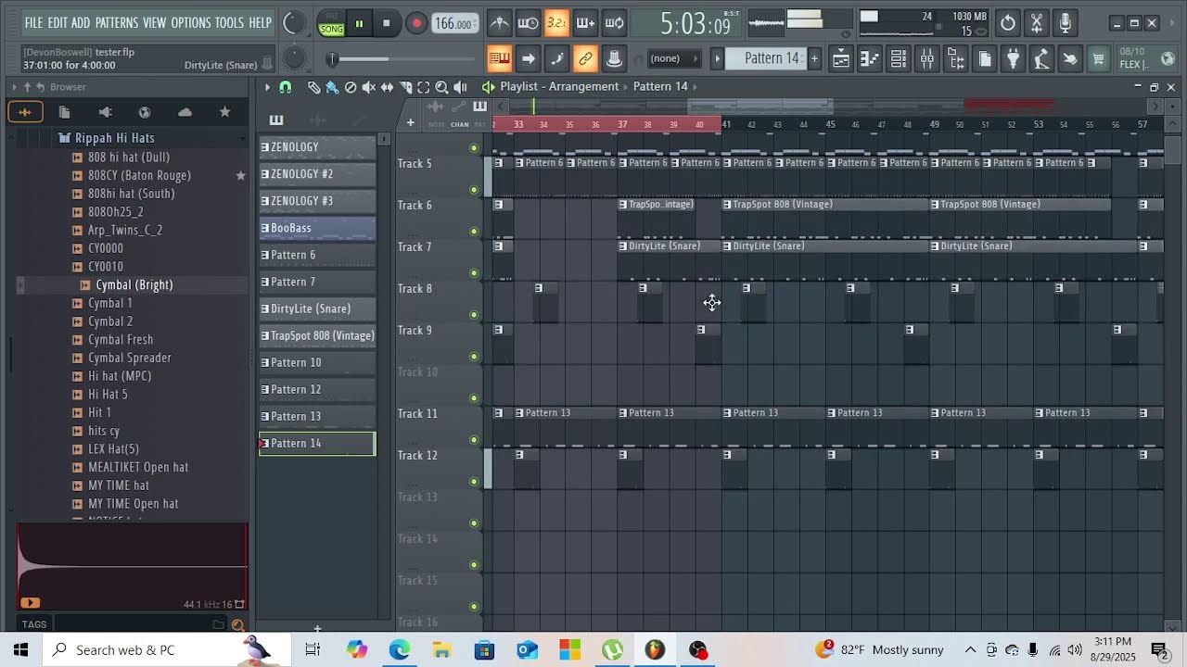Select DirtyLite (Snare) in the picker
The height and width of the screenshot is (667, 1187).
tap(317, 308)
